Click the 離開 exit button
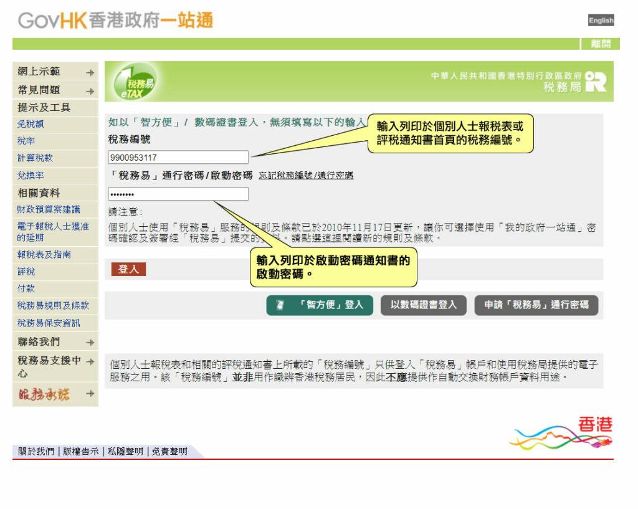Viewport: 638px width, 509px height. 601,44
